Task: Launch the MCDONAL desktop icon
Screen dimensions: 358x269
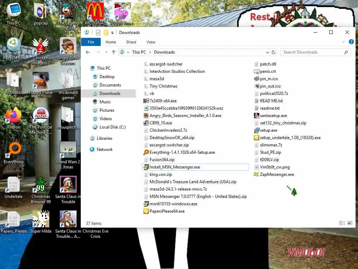Action: click(x=95, y=14)
